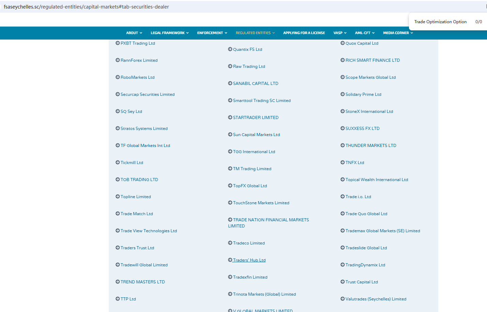Click the arrow icon next to Topline Limited
This screenshot has width=487, height=312.
(118, 197)
